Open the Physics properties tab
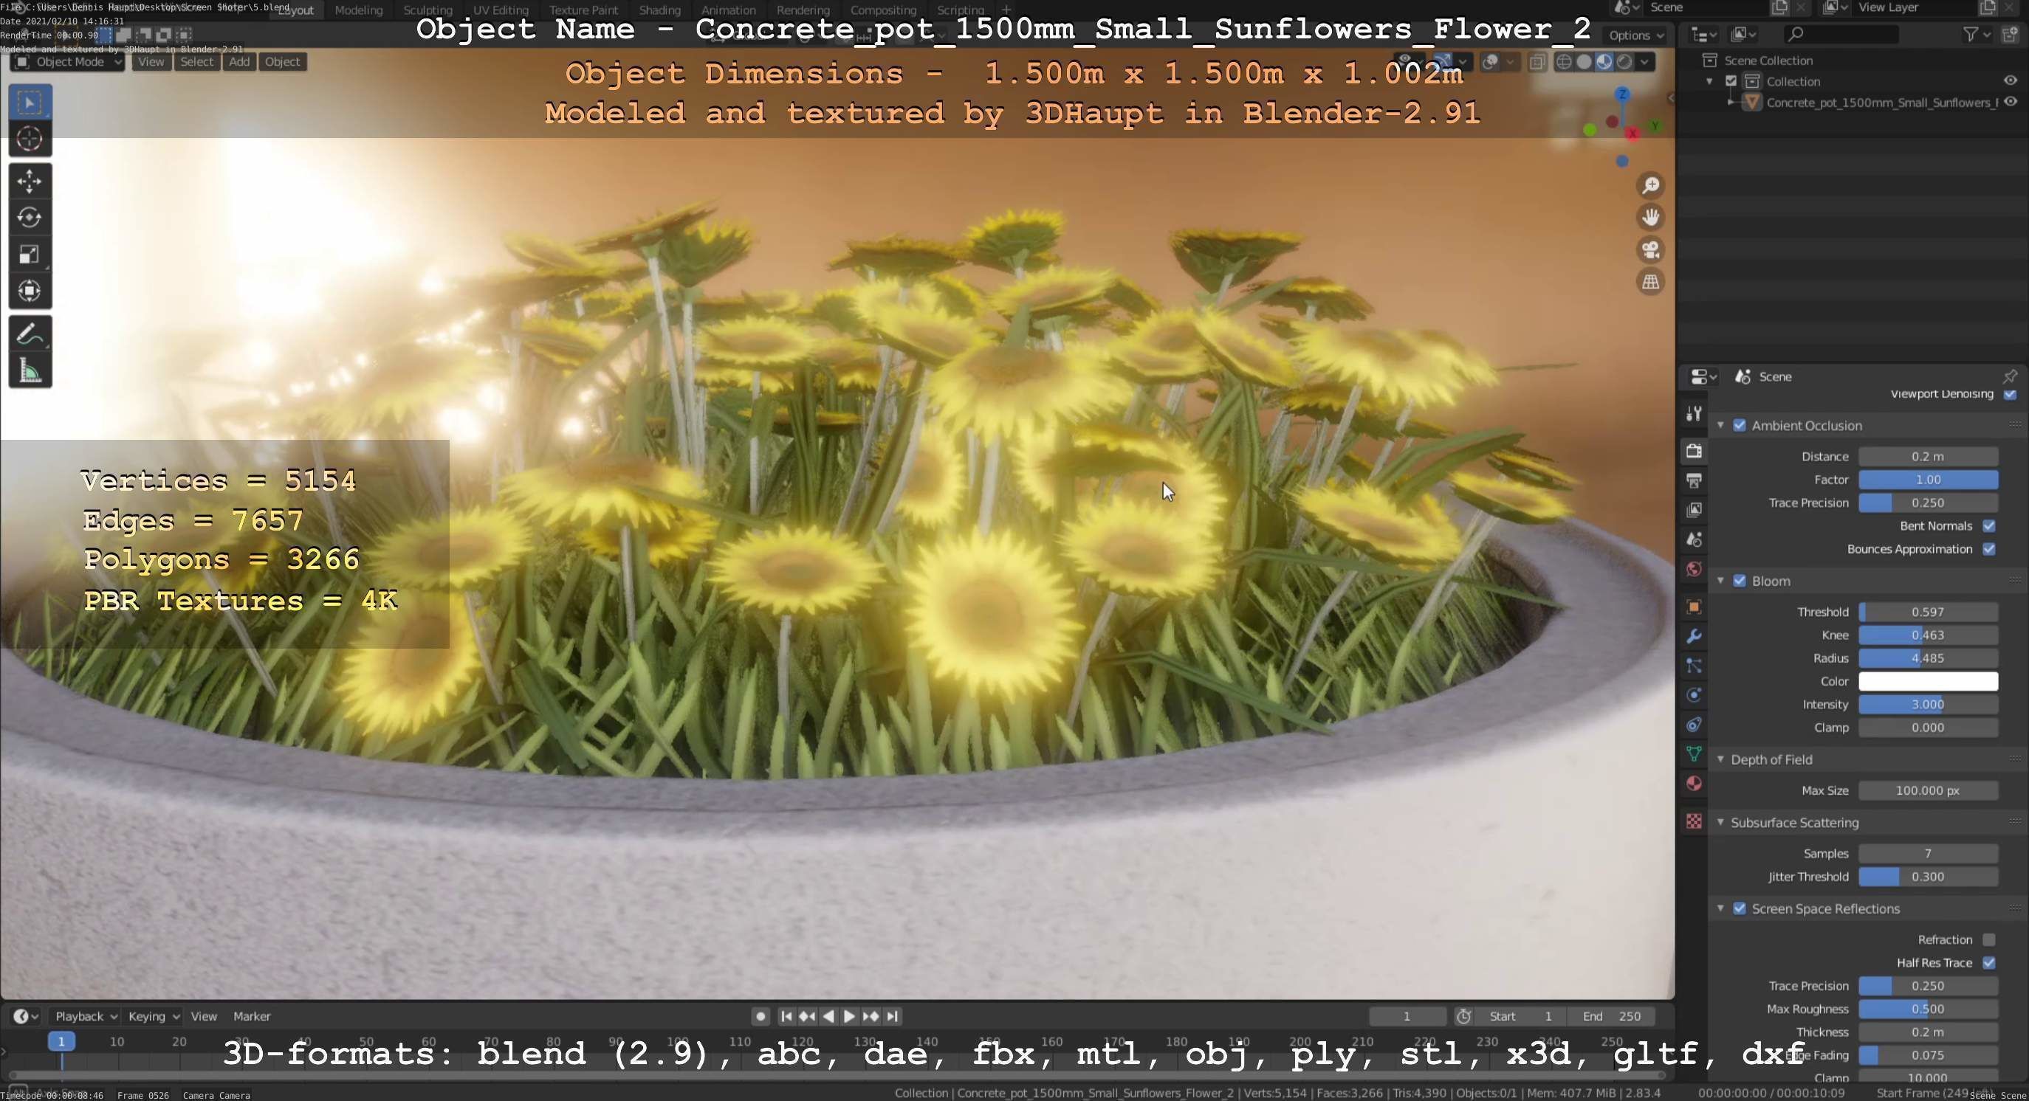This screenshot has height=1101, width=2029. tap(1695, 695)
